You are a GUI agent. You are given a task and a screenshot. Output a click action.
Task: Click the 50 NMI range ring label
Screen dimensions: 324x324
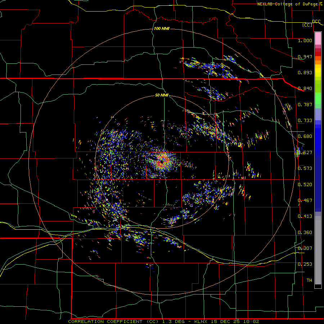162,95
